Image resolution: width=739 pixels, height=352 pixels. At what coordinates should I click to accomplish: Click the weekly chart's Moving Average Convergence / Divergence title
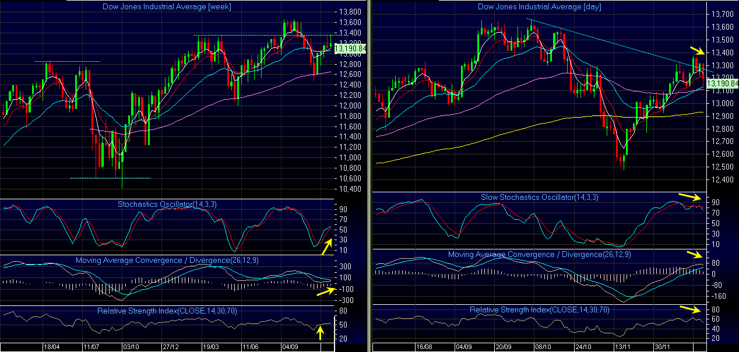pos(167,259)
